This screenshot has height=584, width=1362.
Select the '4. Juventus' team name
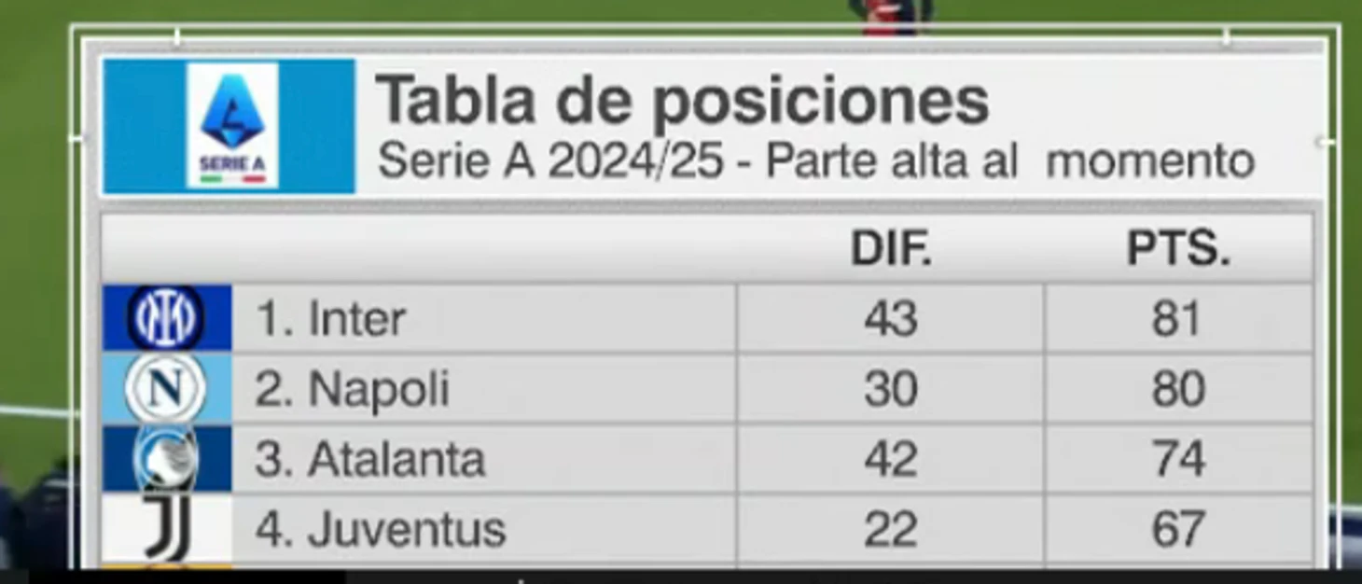pyautogui.click(x=380, y=530)
